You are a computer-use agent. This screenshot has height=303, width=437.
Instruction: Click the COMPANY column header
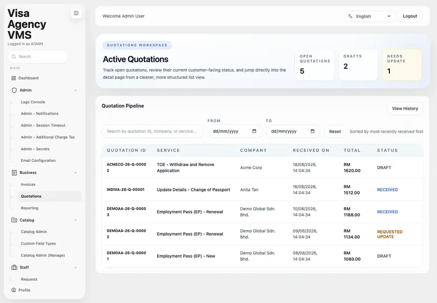click(254, 150)
